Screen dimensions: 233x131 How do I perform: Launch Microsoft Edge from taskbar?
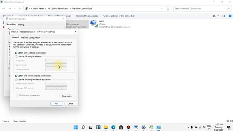[x=113, y=127]
